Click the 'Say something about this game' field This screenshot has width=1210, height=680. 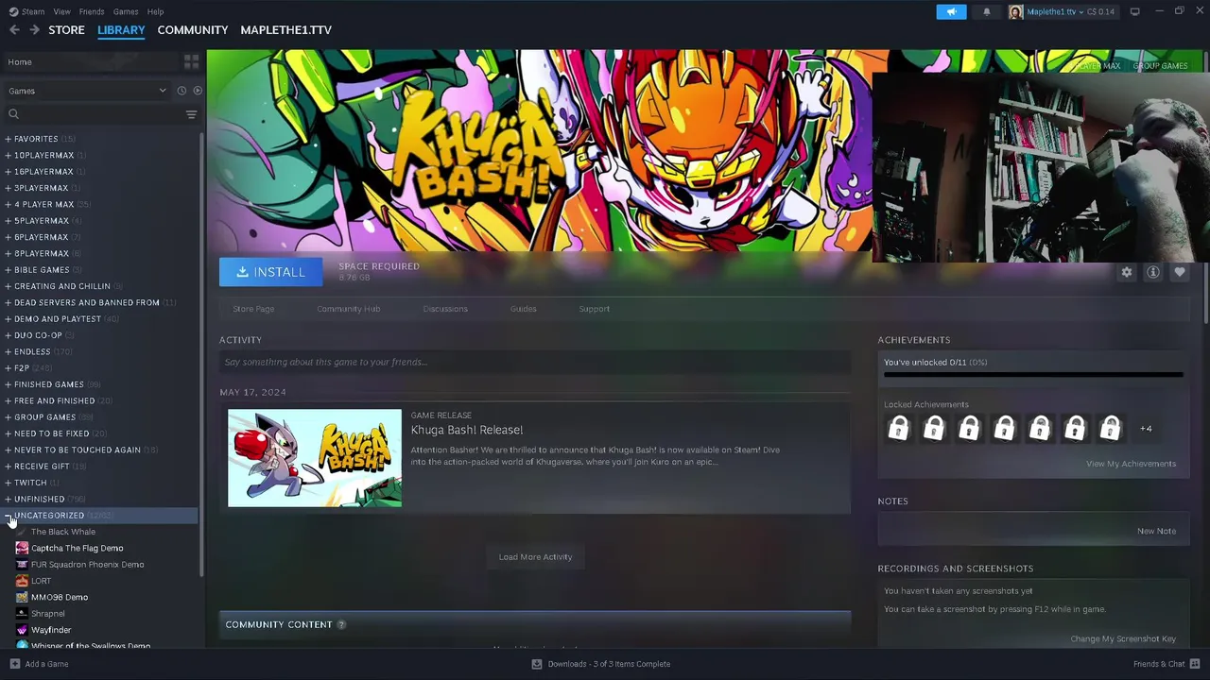(x=535, y=362)
